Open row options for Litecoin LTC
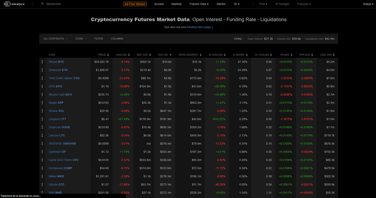Image resolution: width=376 pixels, height=198 pixels. pos(42,135)
